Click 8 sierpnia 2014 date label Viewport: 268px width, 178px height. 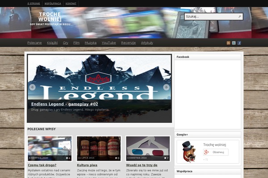[x=38, y=158]
